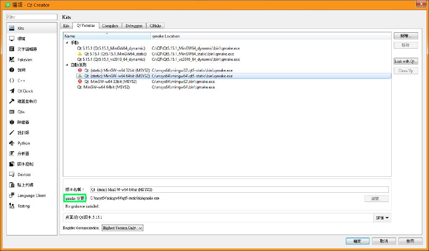Click the 新增 button to add a Qt version
Viewport: 429px width, 251px height.
(x=405, y=35)
